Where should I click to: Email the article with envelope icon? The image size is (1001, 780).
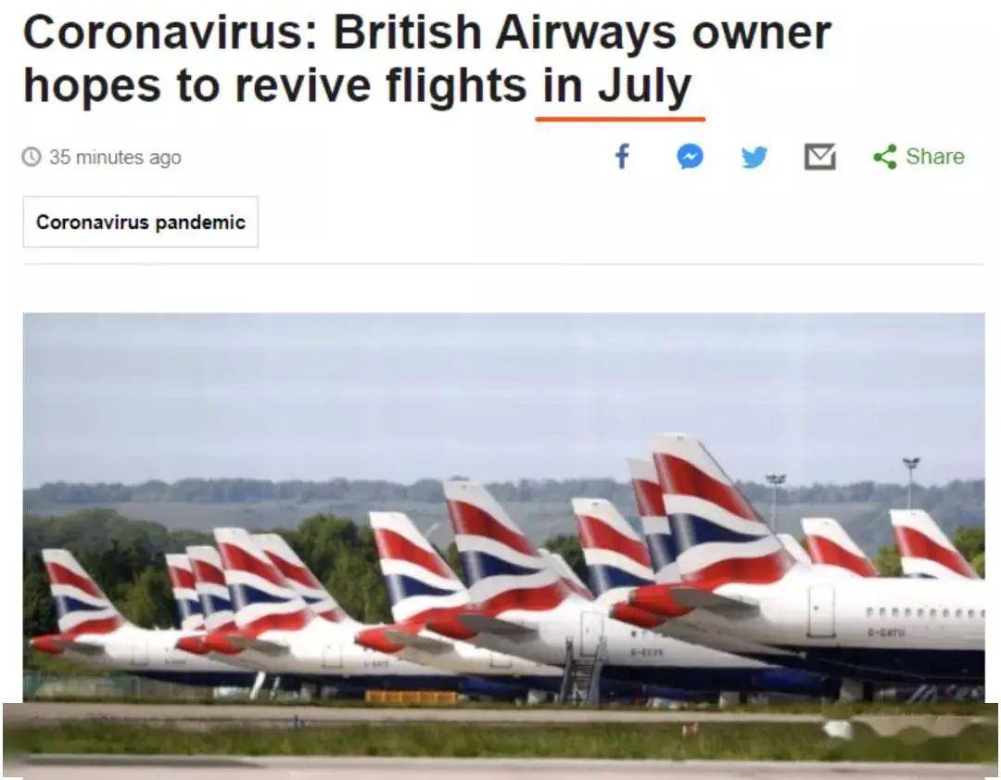[x=819, y=157]
